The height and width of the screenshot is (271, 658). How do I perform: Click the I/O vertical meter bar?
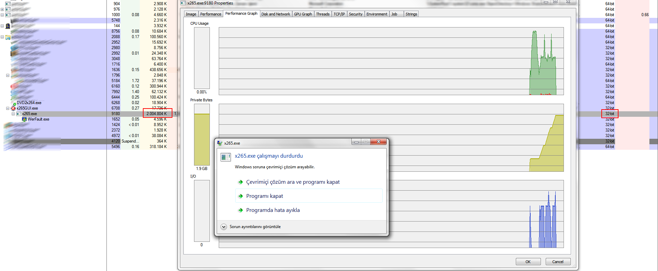[x=202, y=211]
